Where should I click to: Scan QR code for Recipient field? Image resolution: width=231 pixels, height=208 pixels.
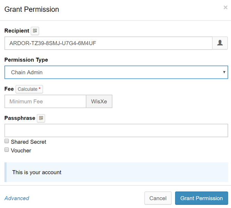[35, 31]
